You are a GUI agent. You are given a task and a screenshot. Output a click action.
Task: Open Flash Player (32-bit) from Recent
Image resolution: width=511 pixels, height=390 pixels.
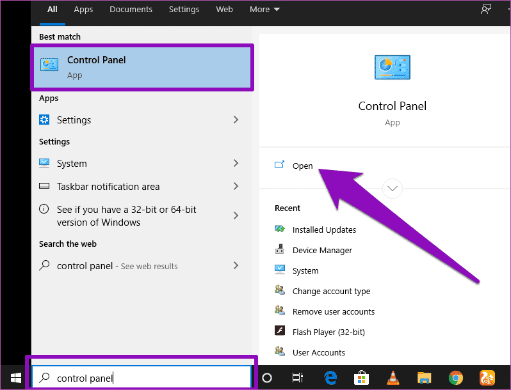[328, 332]
